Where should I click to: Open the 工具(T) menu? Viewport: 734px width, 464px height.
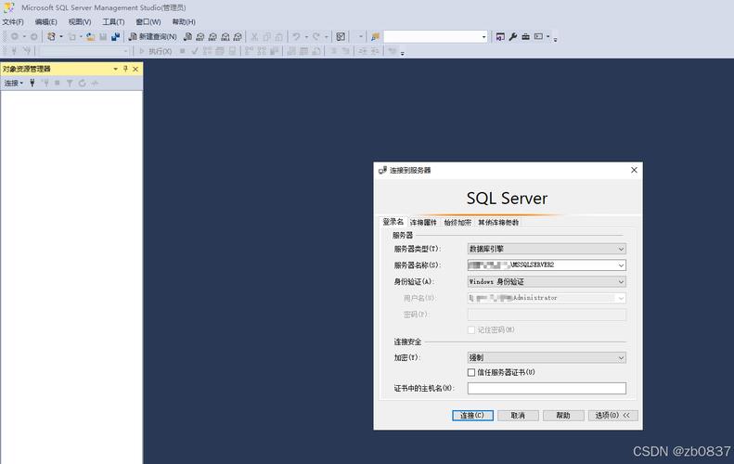coord(113,22)
